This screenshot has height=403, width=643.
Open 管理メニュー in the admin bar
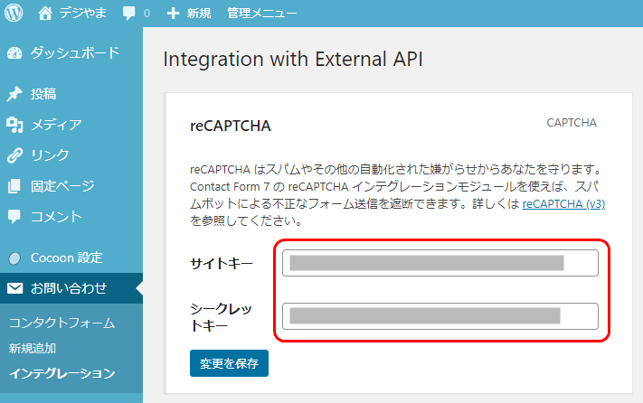tap(261, 14)
